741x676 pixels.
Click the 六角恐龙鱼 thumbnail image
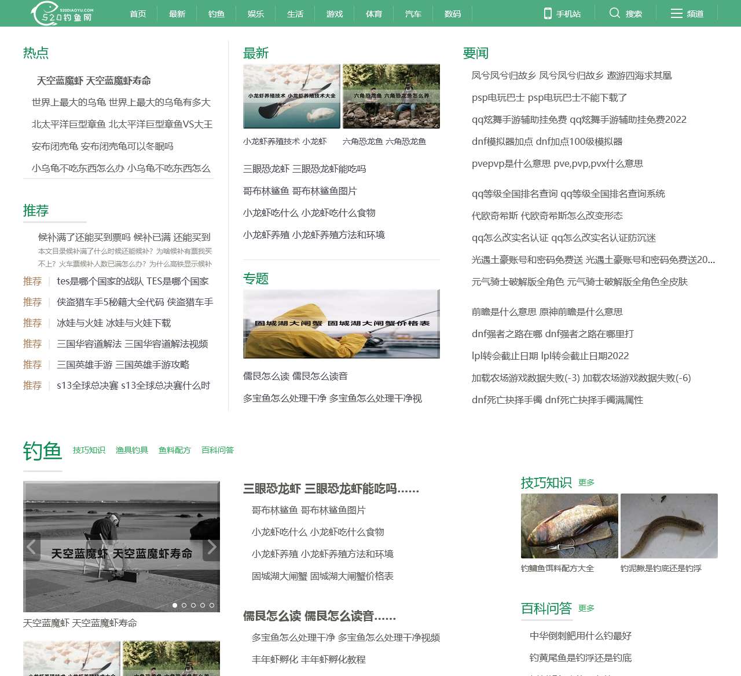tap(391, 96)
